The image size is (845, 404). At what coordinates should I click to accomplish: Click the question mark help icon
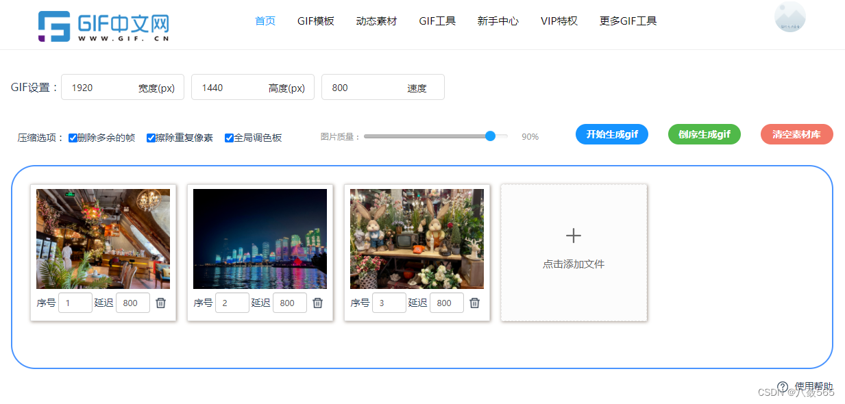(783, 386)
